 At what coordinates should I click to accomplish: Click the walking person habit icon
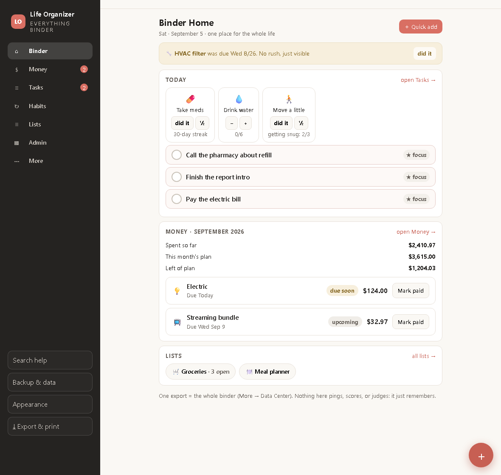pos(289,99)
